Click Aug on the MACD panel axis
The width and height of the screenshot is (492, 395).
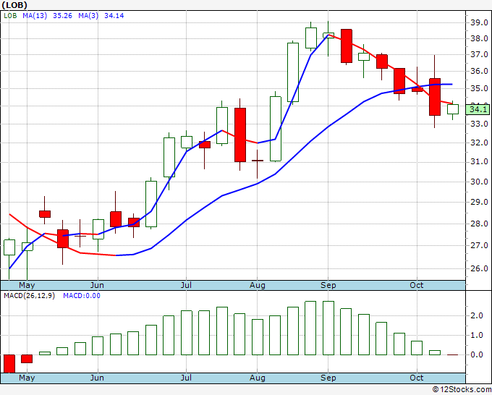[x=258, y=378]
